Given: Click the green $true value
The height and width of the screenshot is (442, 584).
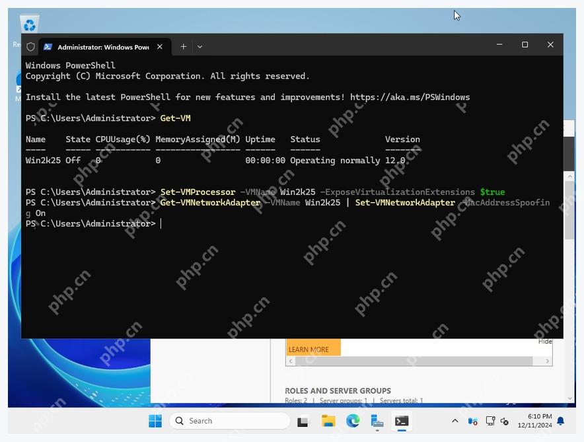Looking at the screenshot, I should coord(492,192).
